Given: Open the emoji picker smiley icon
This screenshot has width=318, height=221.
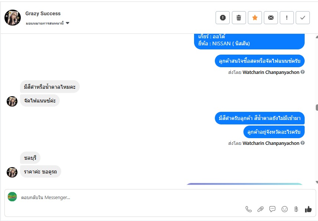Looking at the screenshot, I should point(285,209).
